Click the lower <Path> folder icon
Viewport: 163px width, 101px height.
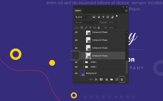pyautogui.click(x=86, y=67)
